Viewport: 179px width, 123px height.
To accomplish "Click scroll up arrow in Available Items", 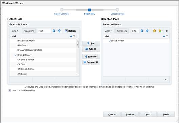I will (x=78, y=40).
